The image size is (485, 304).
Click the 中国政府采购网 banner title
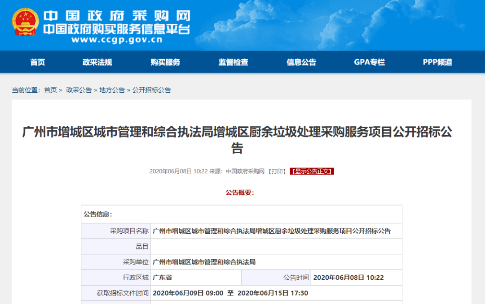pos(117,16)
